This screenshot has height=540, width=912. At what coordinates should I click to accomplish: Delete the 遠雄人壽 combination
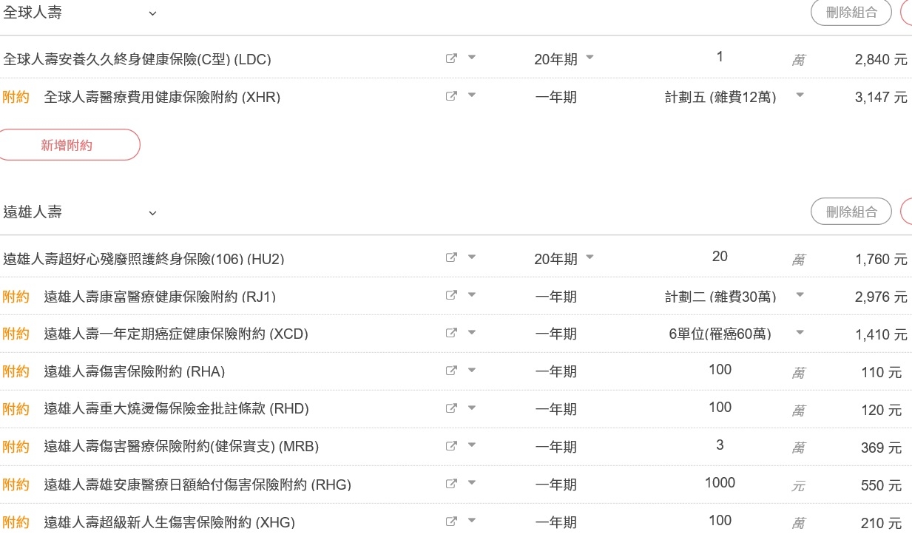[851, 212]
